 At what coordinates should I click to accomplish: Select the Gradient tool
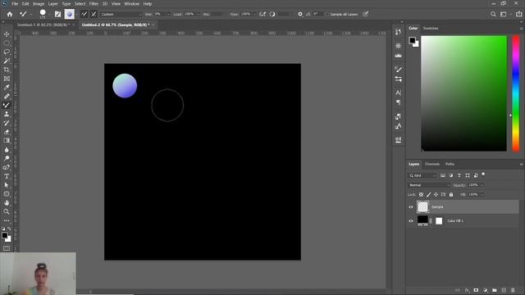coord(7,140)
